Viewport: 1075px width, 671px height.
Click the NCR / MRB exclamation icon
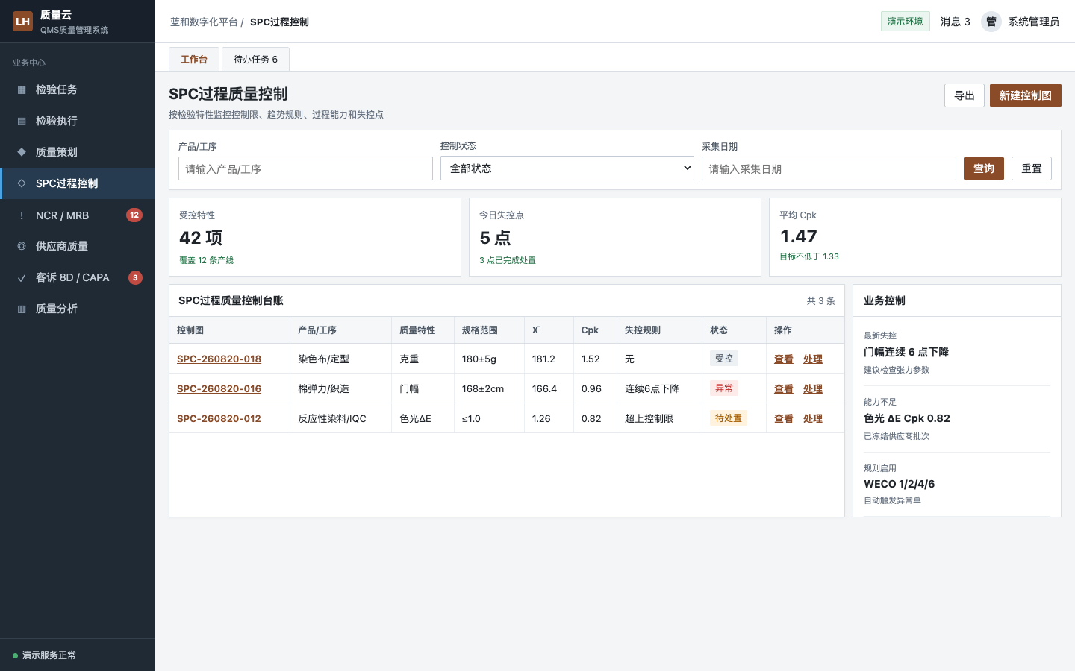(22, 215)
